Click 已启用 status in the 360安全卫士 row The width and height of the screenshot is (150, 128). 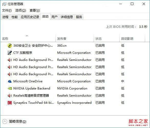point(100,46)
